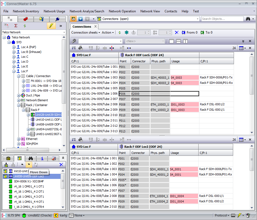The width and height of the screenshot is (257, 220).
Task: Collapse the Rack F tree node
Action: [24, 110]
